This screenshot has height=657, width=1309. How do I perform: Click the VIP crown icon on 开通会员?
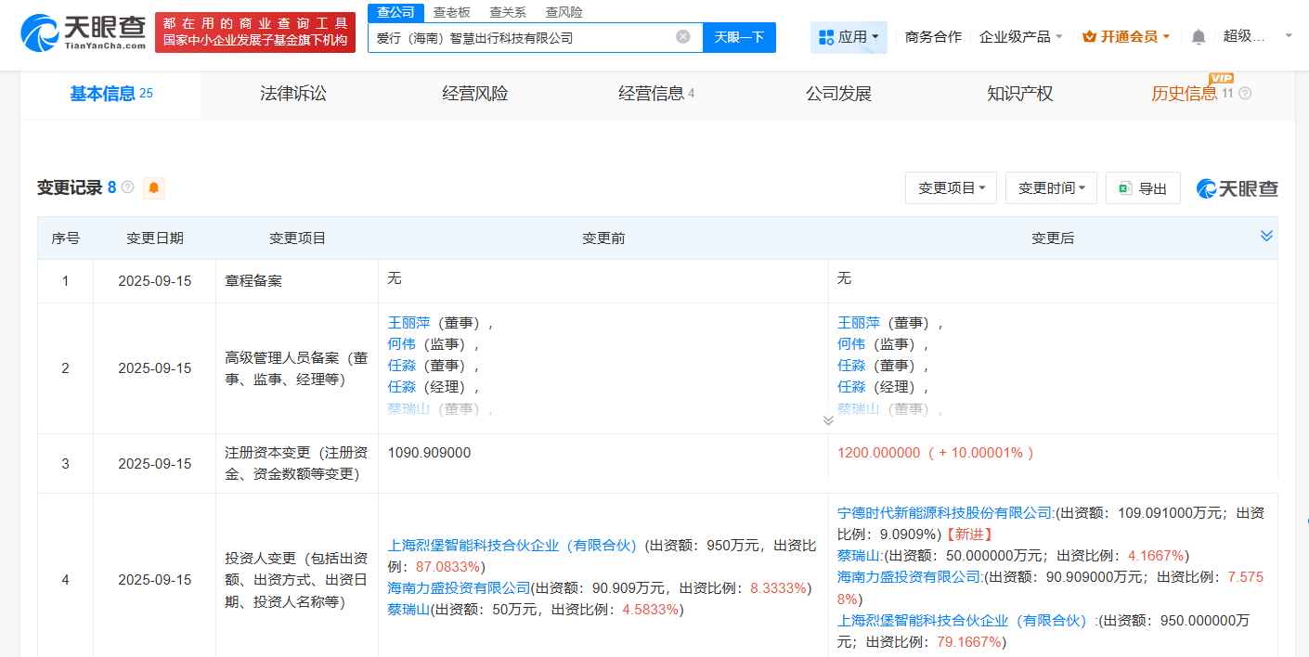point(1090,35)
